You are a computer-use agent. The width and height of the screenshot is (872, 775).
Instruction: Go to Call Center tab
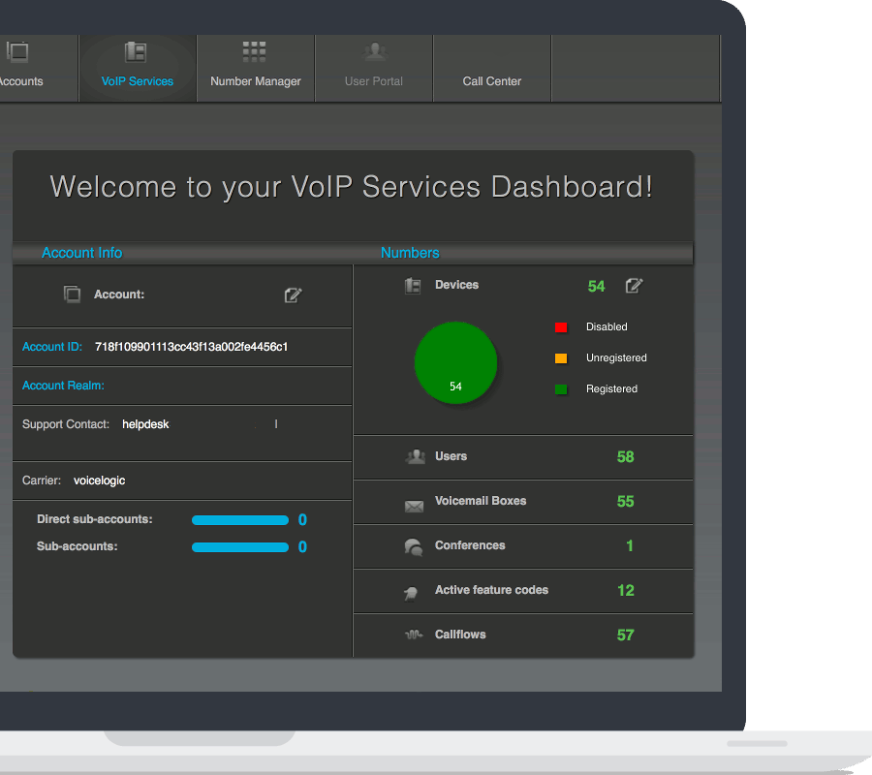pyautogui.click(x=491, y=68)
